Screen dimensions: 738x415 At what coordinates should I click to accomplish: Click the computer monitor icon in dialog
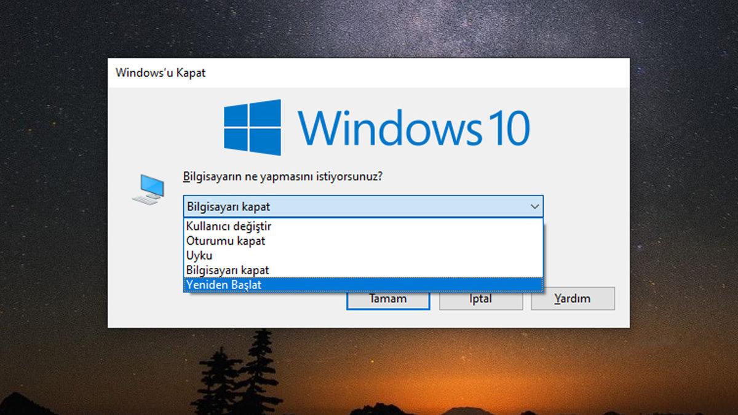click(x=149, y=189)
